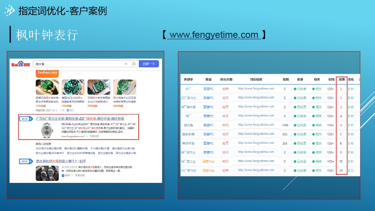Click 百度Wap type in last table row

coord(208,171)
